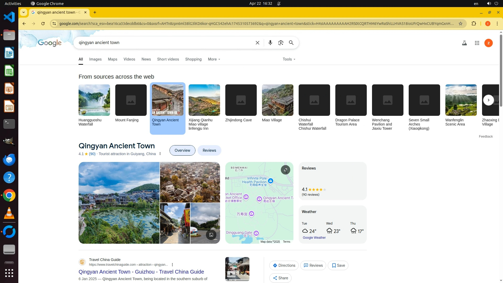503x283 pixels.
Task: Open Search Labs flask icon
Action: click(x=464, y=43)
